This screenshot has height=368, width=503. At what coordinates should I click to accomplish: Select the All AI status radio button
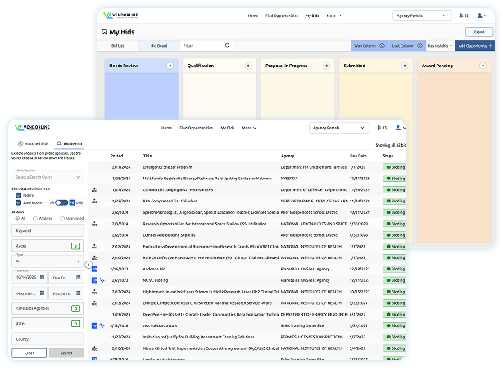[17, 218]
